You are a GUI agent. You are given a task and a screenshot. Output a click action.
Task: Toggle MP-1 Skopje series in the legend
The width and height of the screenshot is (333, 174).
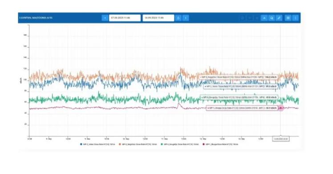point(220,144)
